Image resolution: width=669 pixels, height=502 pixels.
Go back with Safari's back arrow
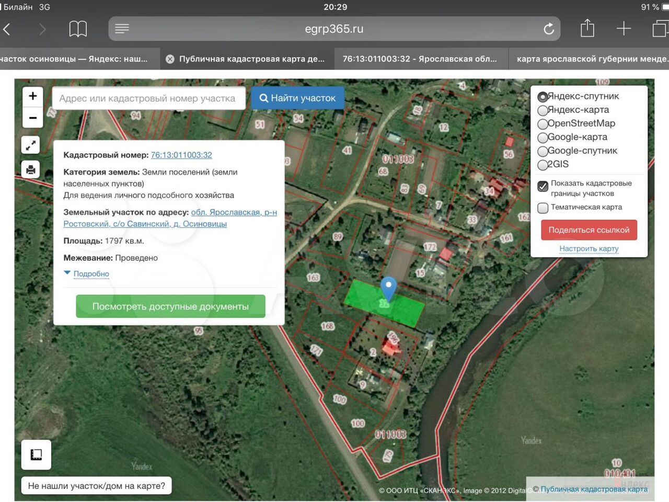[x=7, y=29]
